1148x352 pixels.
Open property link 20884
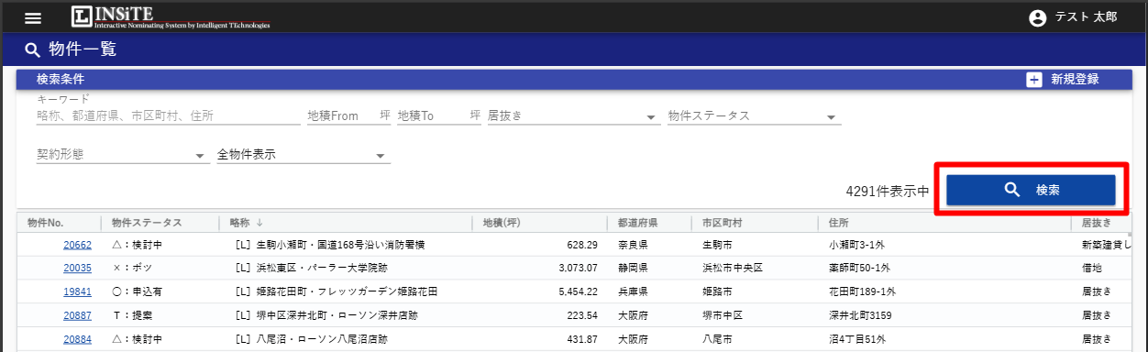(77, 338)
